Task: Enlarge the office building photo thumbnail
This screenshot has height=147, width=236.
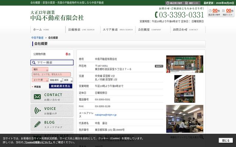Action: coord(185,89)
